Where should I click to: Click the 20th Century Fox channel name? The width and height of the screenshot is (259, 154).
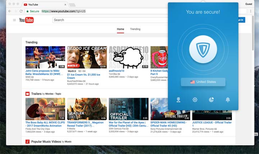click(x=117, y=129)
